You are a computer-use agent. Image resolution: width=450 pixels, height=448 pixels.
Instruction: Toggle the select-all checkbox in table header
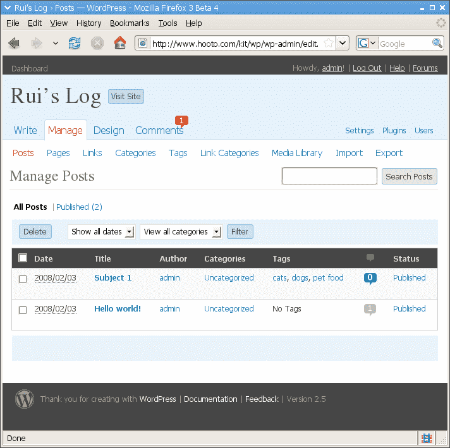coord(23,258)
